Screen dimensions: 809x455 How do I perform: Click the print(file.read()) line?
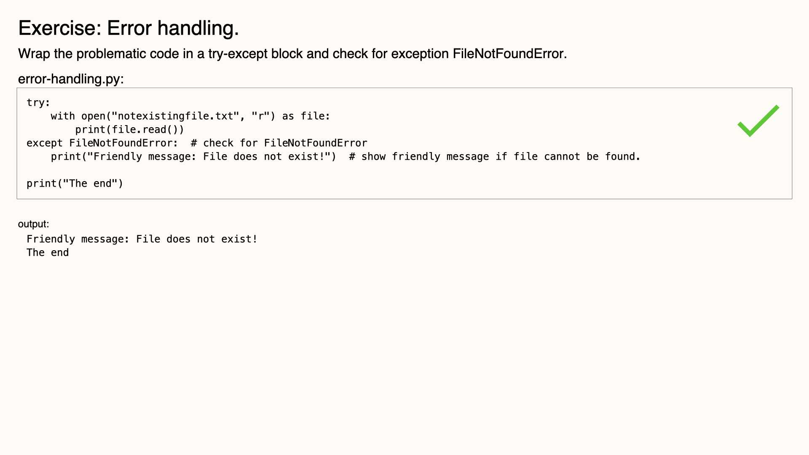(130, 129)
